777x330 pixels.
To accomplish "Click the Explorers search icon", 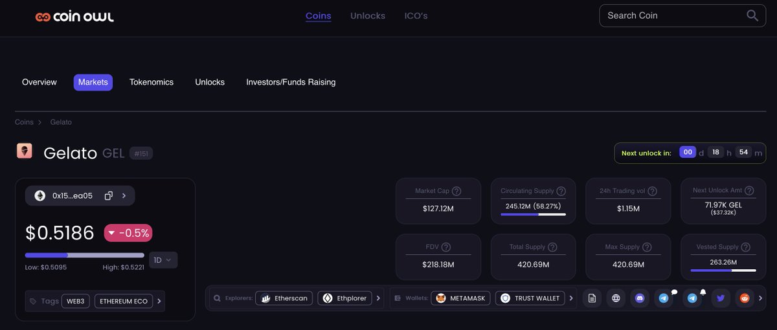I will 218,298.
